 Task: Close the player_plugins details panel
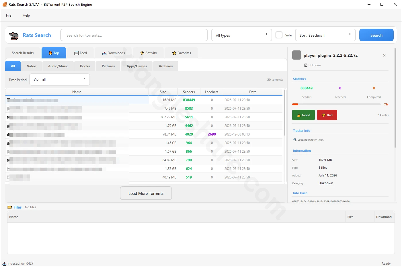(x=384, y=55)
